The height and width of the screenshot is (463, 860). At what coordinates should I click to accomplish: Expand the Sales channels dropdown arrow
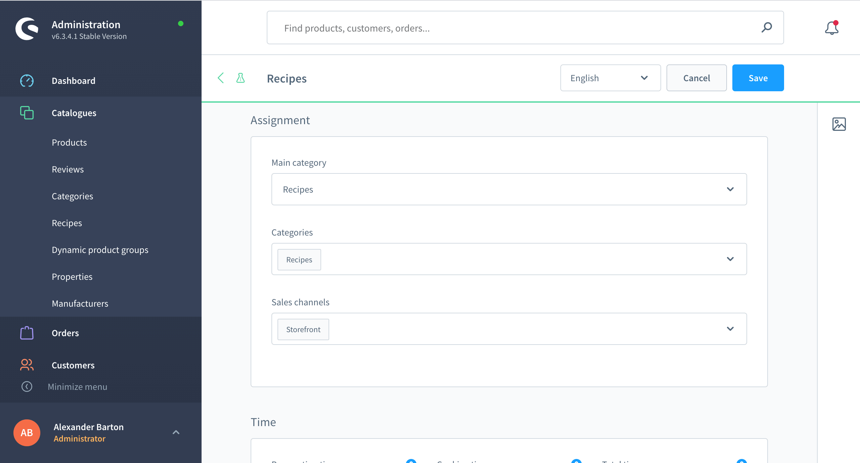(730, 329)
